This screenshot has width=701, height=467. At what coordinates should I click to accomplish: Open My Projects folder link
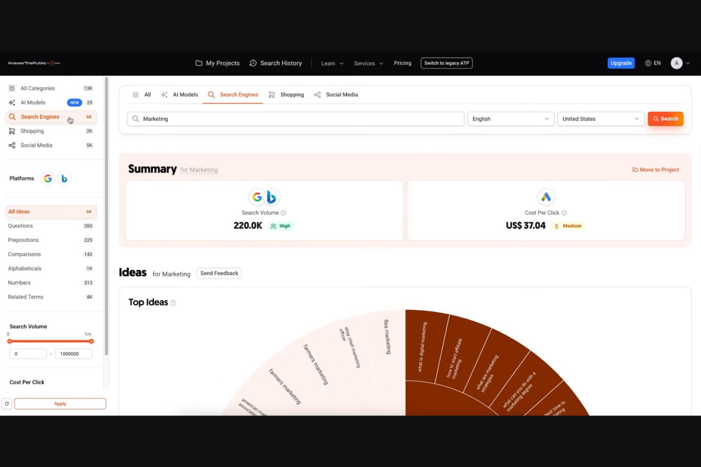[x=217, y=63]
